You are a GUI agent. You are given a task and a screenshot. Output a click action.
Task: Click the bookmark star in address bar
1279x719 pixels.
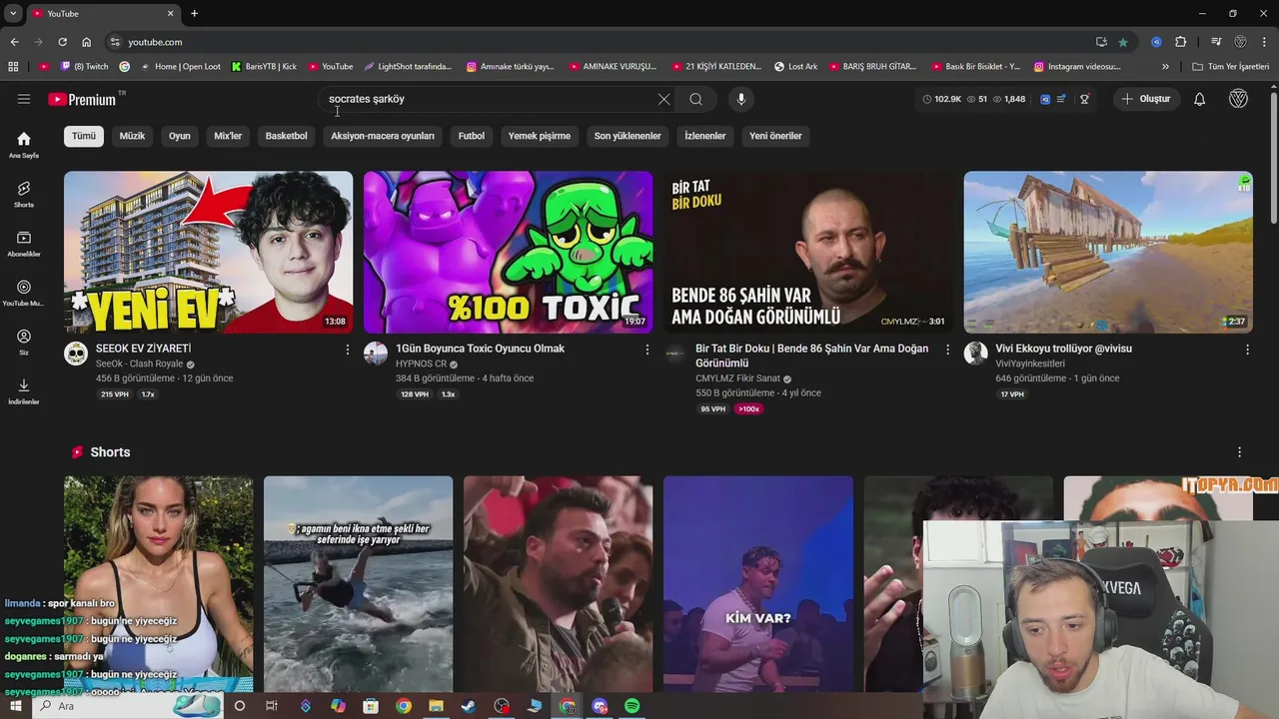point(1123,42)
